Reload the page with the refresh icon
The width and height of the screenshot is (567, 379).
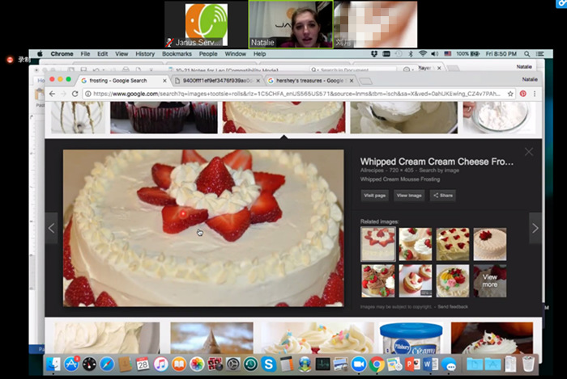[75, 94]
